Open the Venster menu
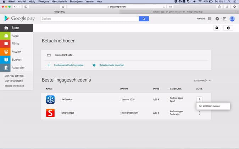The width and height of the screenshot is (239, 149). (89, 1)
